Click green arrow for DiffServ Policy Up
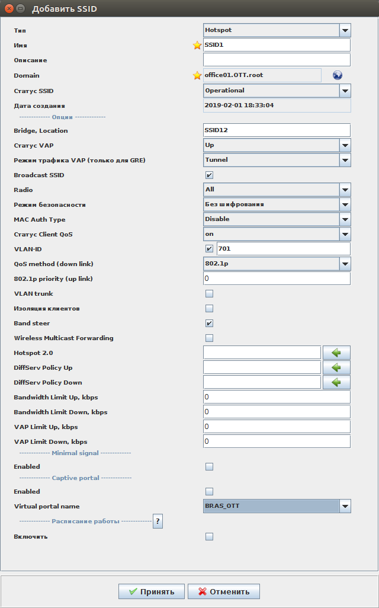The image size is (379, 608). (336, 367)
